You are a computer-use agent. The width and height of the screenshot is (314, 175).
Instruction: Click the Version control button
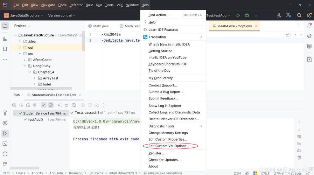(x=62, y=15)
